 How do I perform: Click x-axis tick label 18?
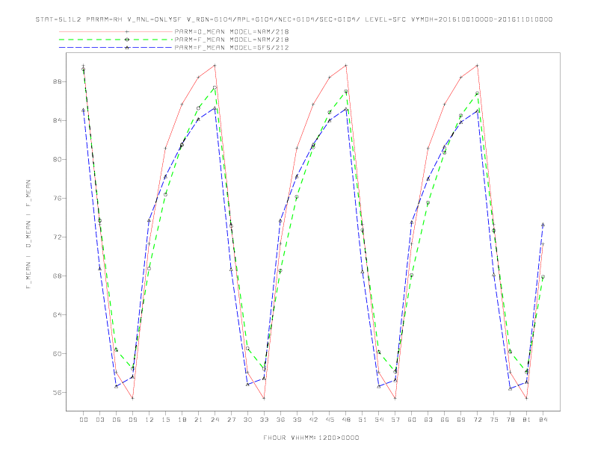coord(182,420)
